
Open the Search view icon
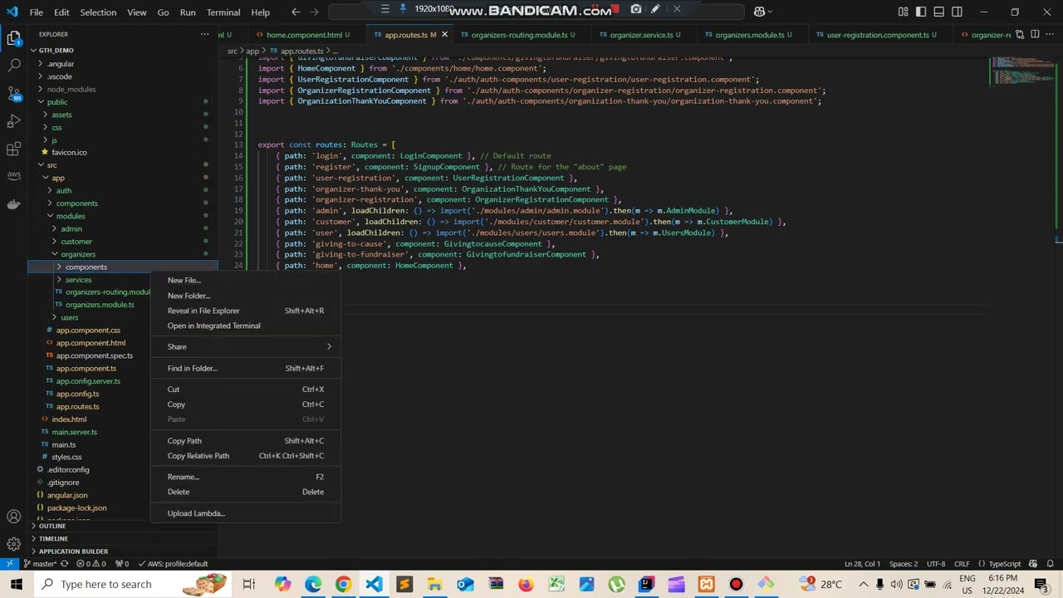click(13, 66)
